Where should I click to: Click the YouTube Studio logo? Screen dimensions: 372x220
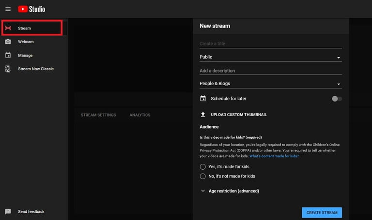coord(31,9)
